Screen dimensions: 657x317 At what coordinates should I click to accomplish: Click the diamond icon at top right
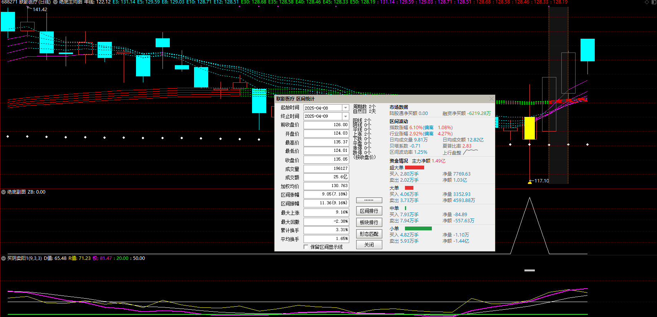(x=647, y=2)
